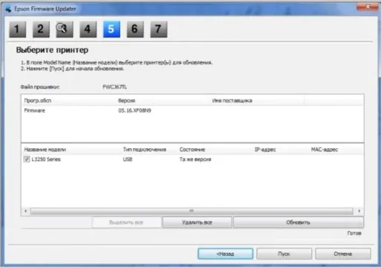Go back with the Назад button
Image resolution: width=381 pixels, height=267 pixels.
tap(225, 254)
